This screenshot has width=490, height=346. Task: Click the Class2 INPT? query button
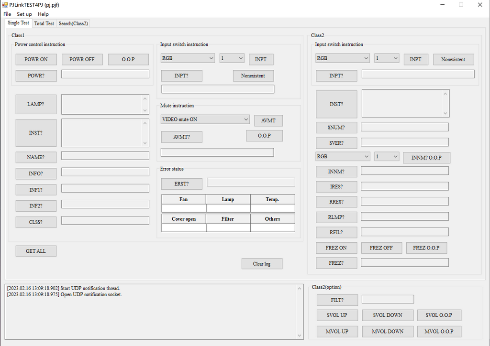click(x=336, y=76)
